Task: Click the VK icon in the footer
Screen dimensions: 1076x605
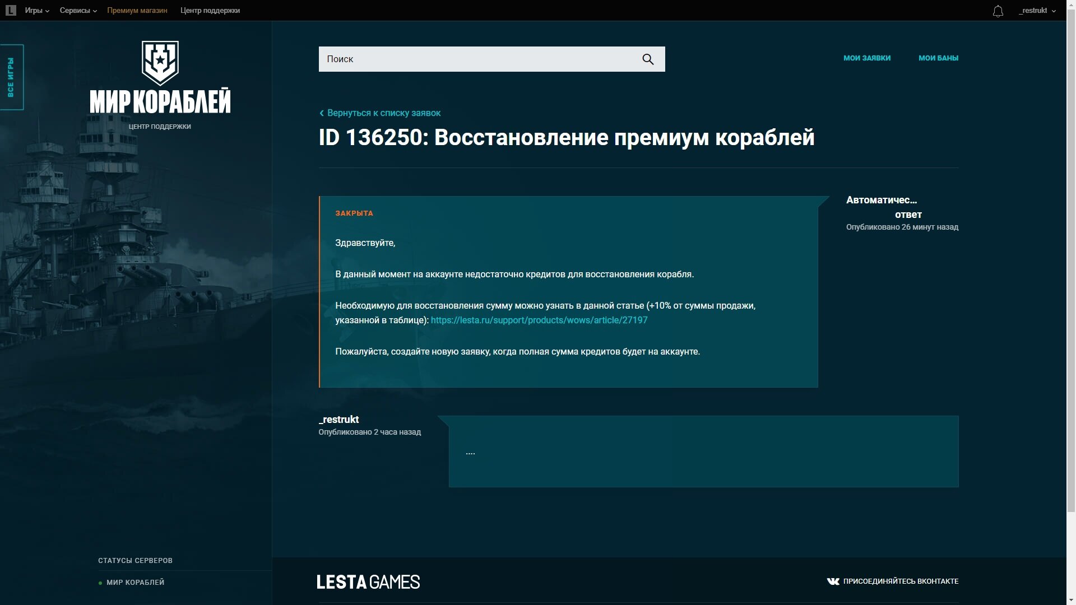Action: pos(833,581)
